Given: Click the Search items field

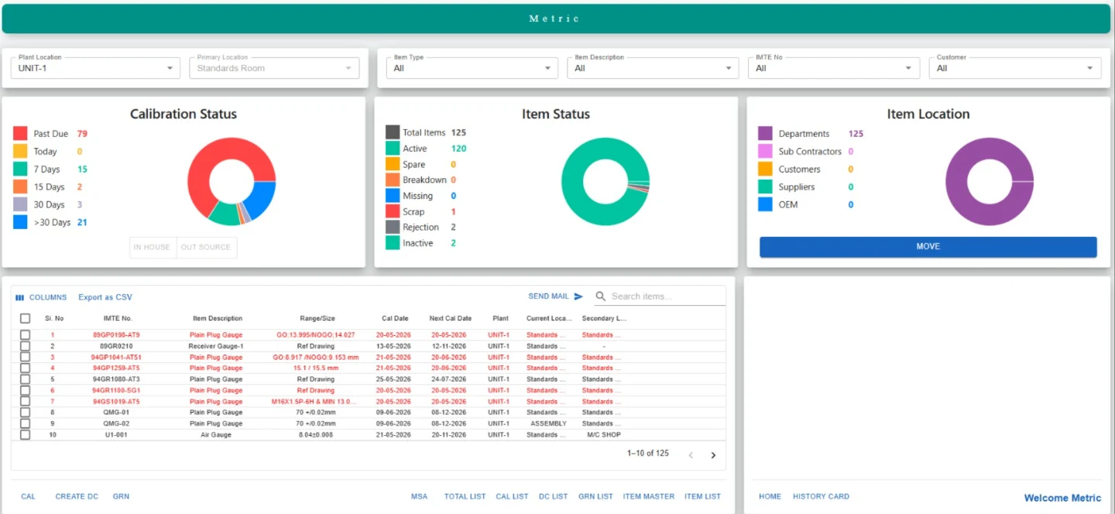Looking at the screenshot, I should click(x=666, y=296).
